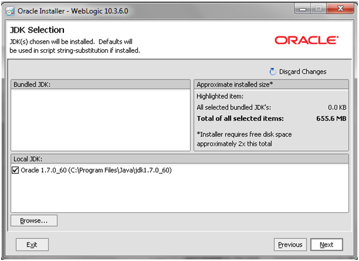Image resolution: width=359 pixels, height=261 pixels.
Task: Click the Bundled JDK: header
Action: pos(101,84)
